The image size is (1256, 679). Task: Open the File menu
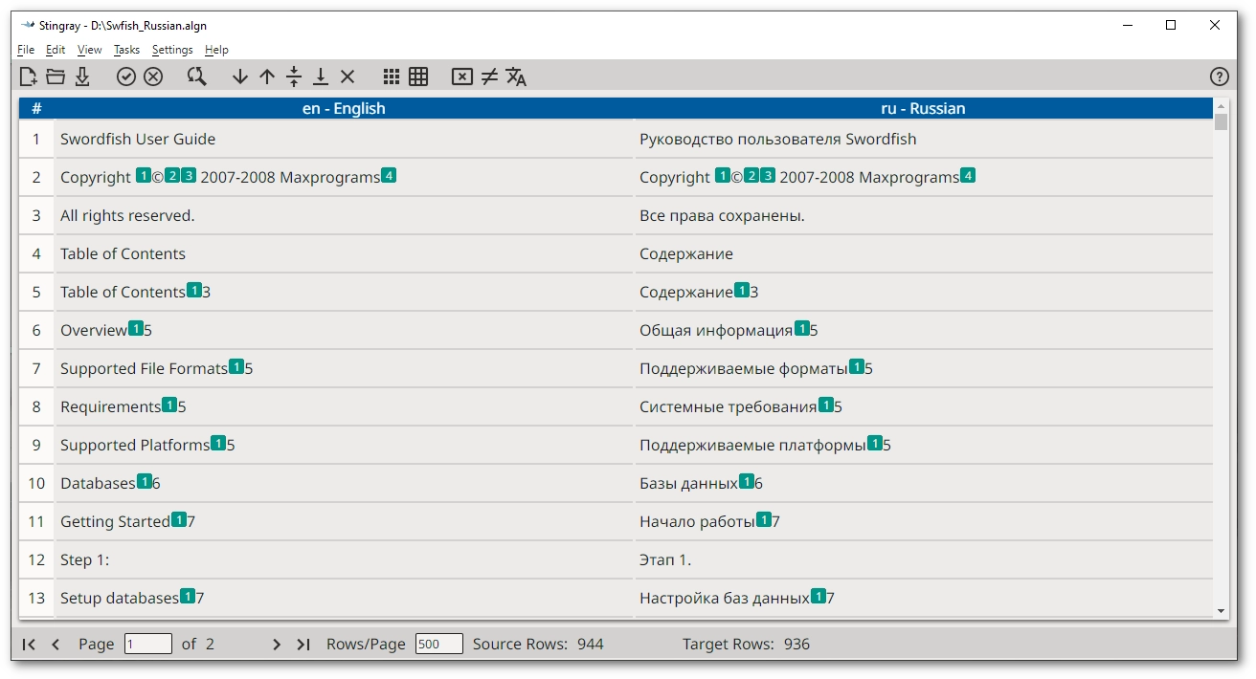pyautogui.click(x=26, y=50)
